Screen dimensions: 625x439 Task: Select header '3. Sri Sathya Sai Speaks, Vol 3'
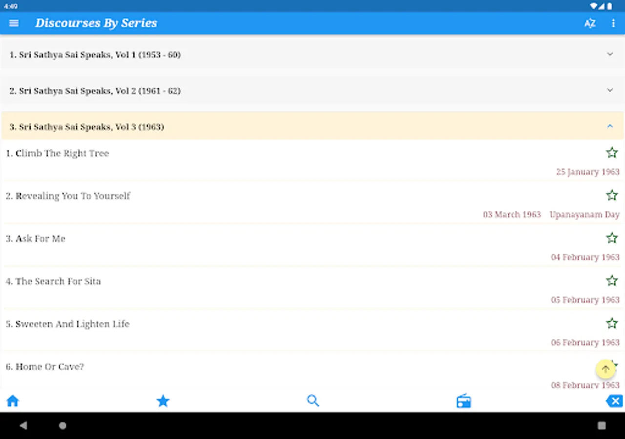pyautogui.click(x=312, y=126)
